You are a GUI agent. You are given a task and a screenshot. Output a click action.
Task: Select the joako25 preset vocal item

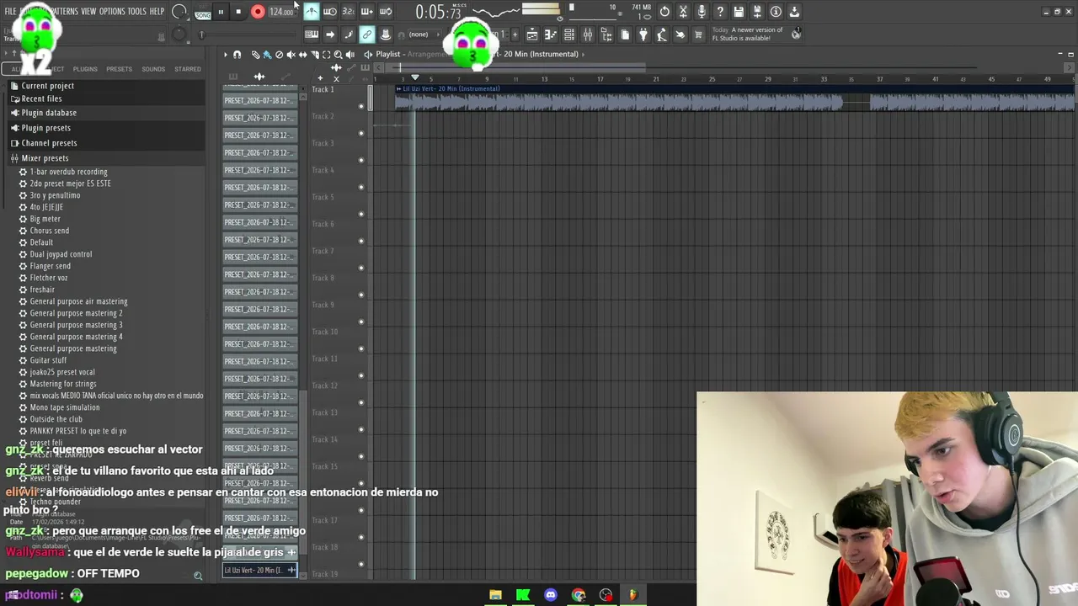(62, 372)
